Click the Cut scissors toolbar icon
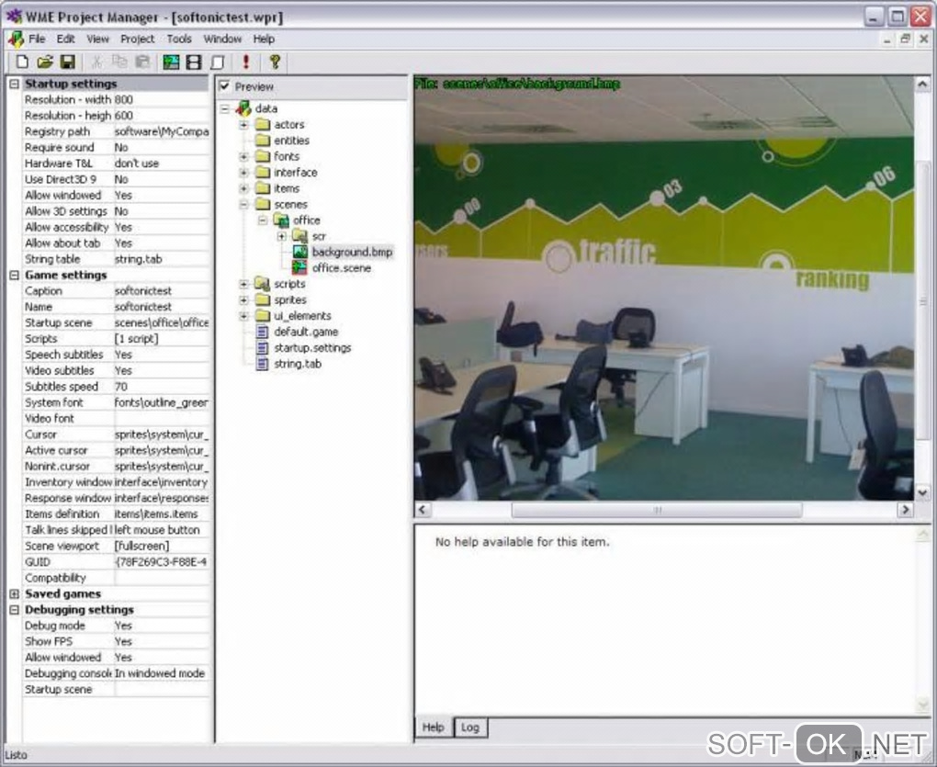The width and height of the screenshot is (937, 767). 96,62
